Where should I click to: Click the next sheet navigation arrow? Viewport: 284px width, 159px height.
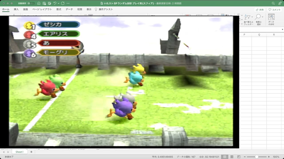point(8,152)
